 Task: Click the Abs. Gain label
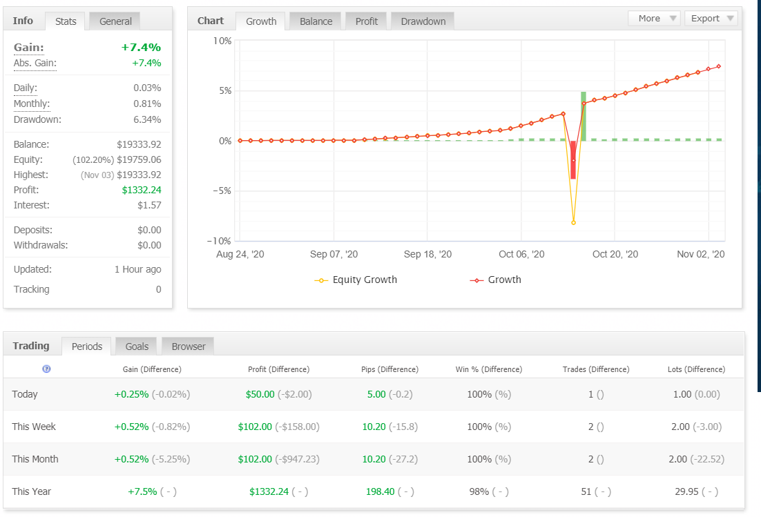coord(35,63)
